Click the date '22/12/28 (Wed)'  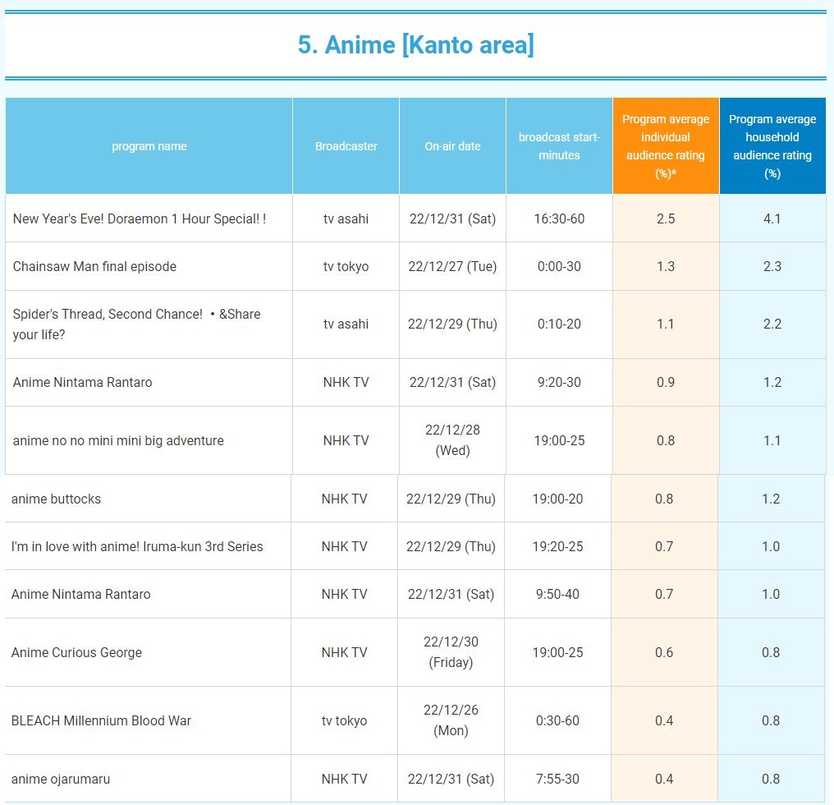pos(452,440)
